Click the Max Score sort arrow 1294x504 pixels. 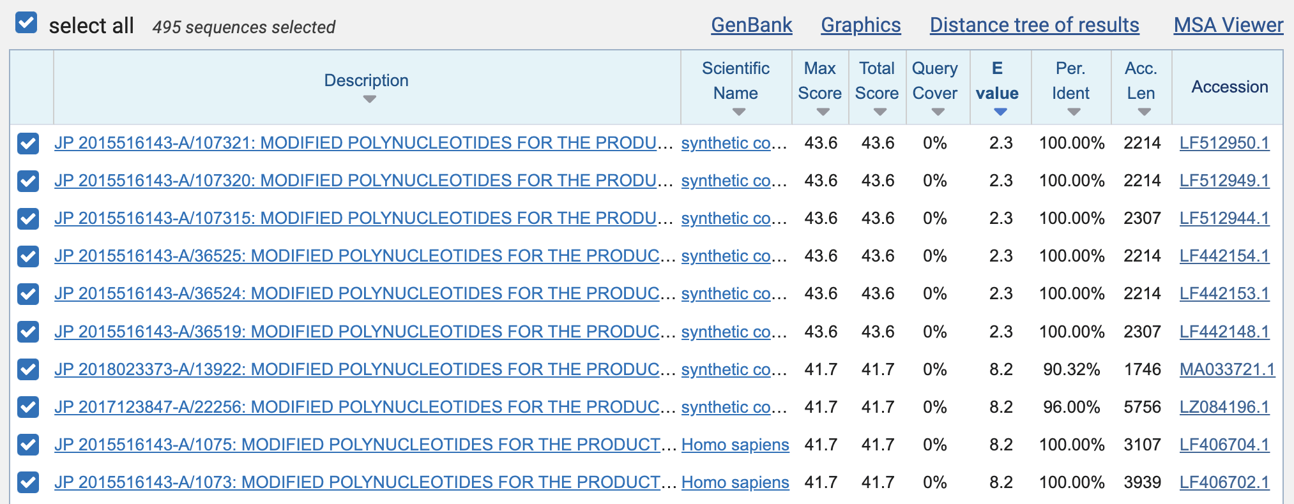823,112
